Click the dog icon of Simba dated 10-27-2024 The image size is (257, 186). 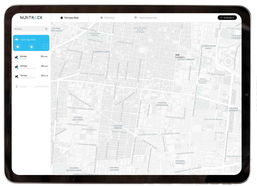[x=16, y=67]
